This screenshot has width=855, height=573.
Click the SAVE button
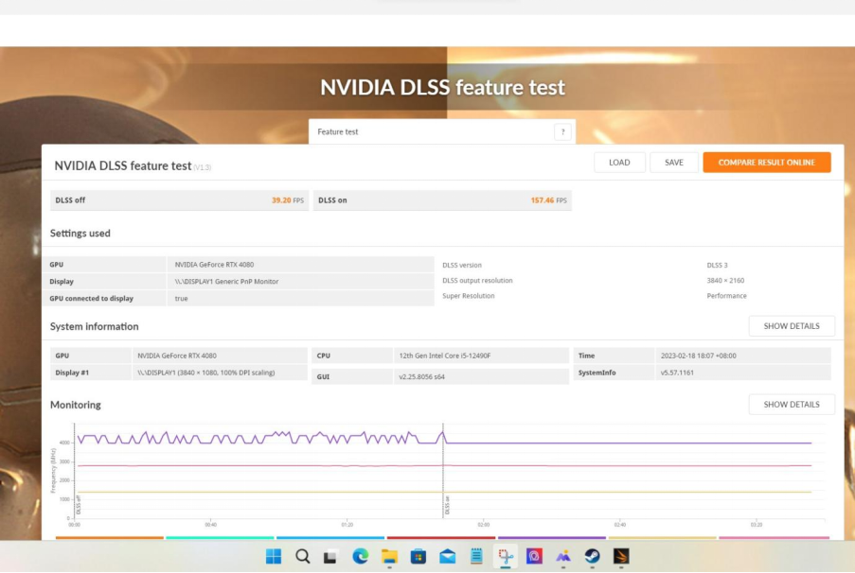click(x=674, y=163)
